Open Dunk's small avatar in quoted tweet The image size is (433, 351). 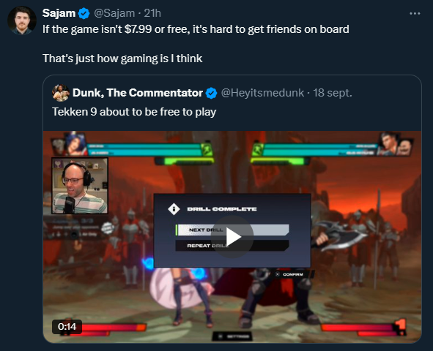coord(61,93)
